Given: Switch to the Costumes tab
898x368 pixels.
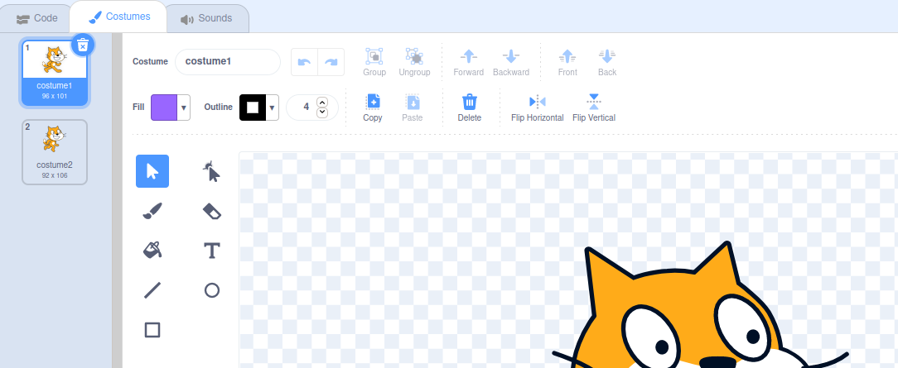Looking at the screenshot, I should click(119, 17).
